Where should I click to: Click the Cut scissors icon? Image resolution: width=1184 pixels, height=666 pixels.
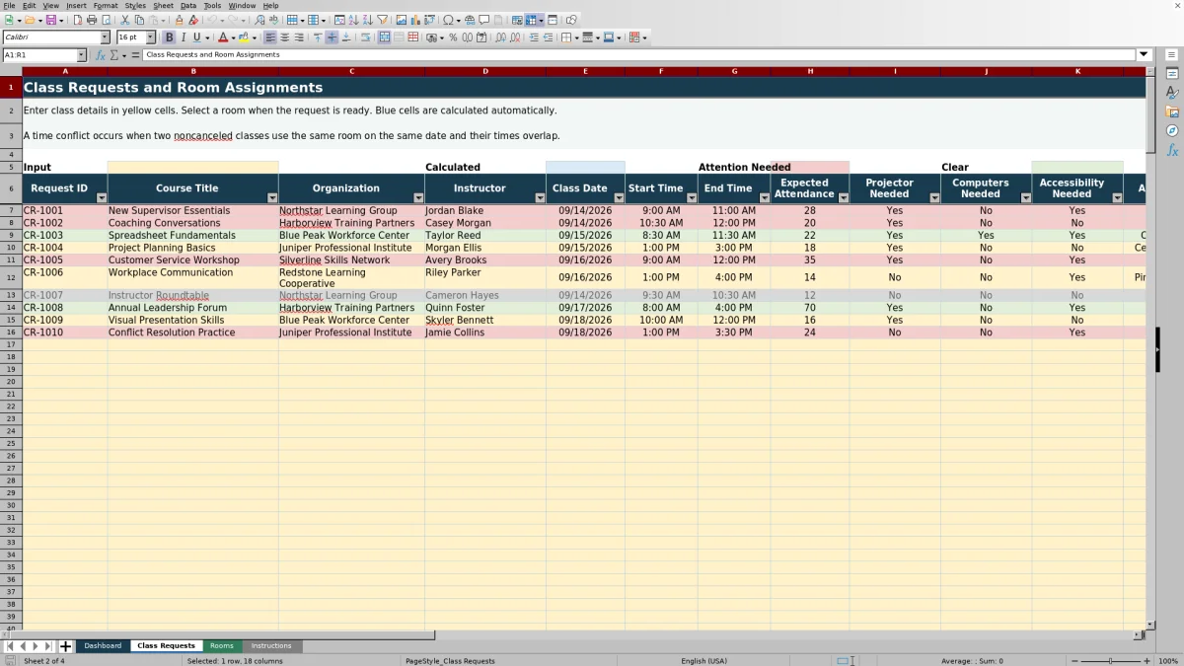(x=125, y=20)
